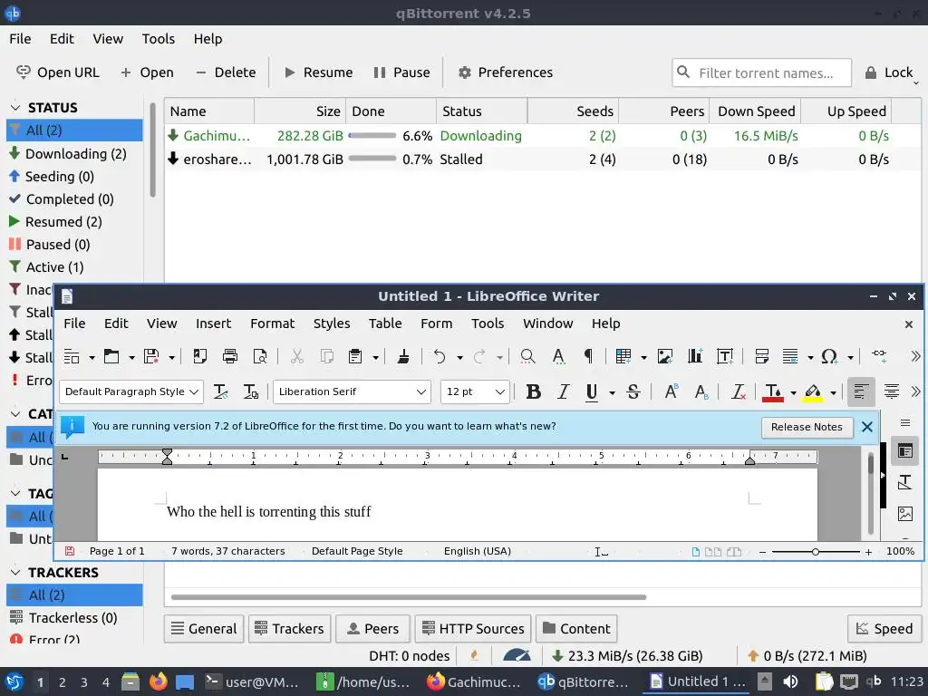Click New Style from Selection icon
The height and width of the screenshot is (696, 928).
[x=250, y=391]
